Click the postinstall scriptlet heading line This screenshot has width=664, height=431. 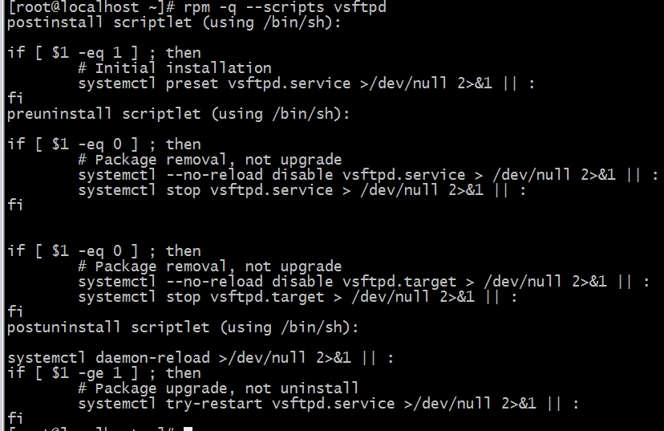pyautogui.click(x=174, y=22)
